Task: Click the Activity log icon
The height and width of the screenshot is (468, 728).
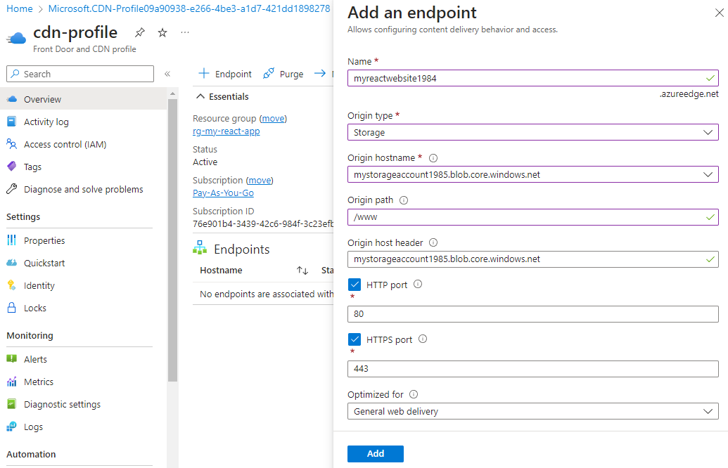Action: [x=12, y=122]
